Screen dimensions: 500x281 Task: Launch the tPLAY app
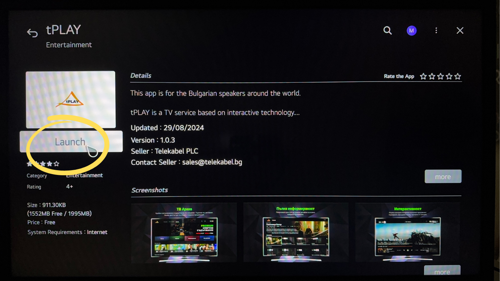click(x=71, y=142)
